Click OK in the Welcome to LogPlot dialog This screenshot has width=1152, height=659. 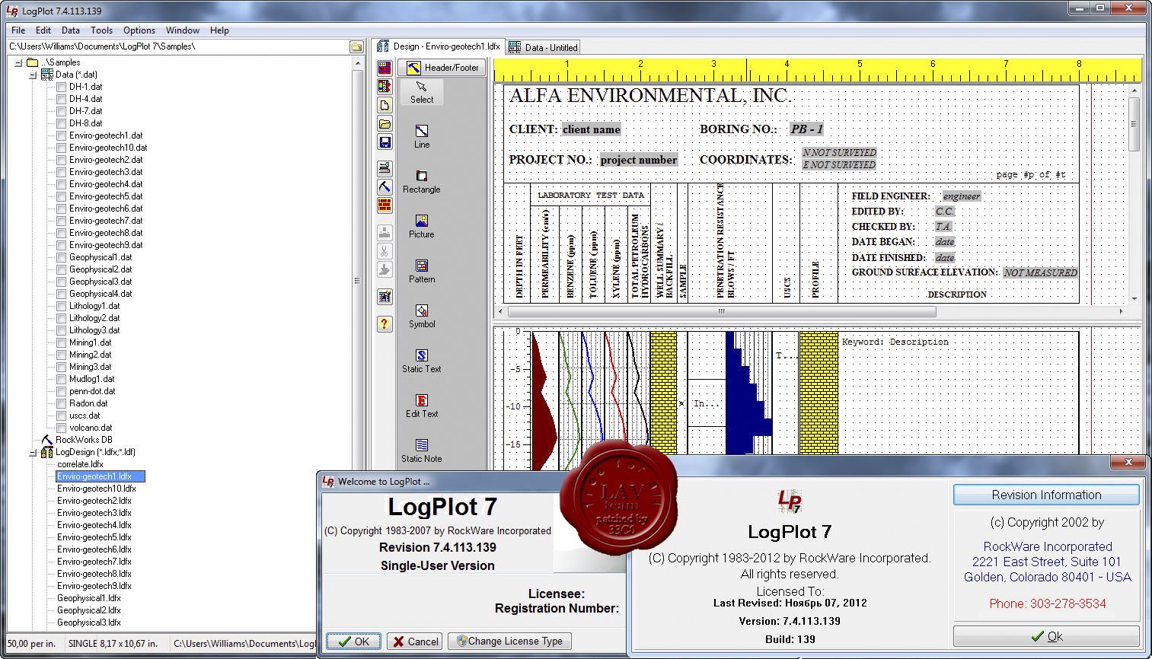coord(354,641)
